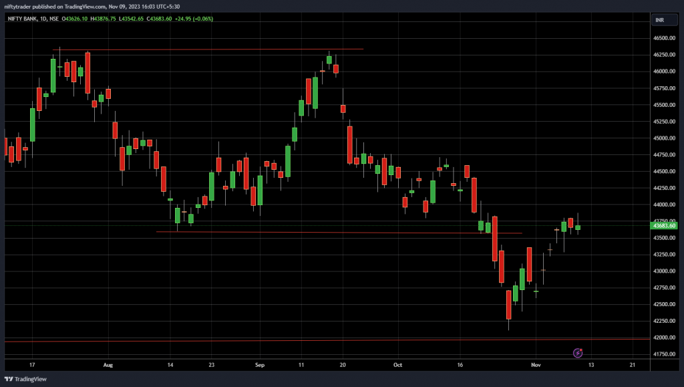Click the 42250.00 price axis label
684x387 pixels.
pos(664,321)
